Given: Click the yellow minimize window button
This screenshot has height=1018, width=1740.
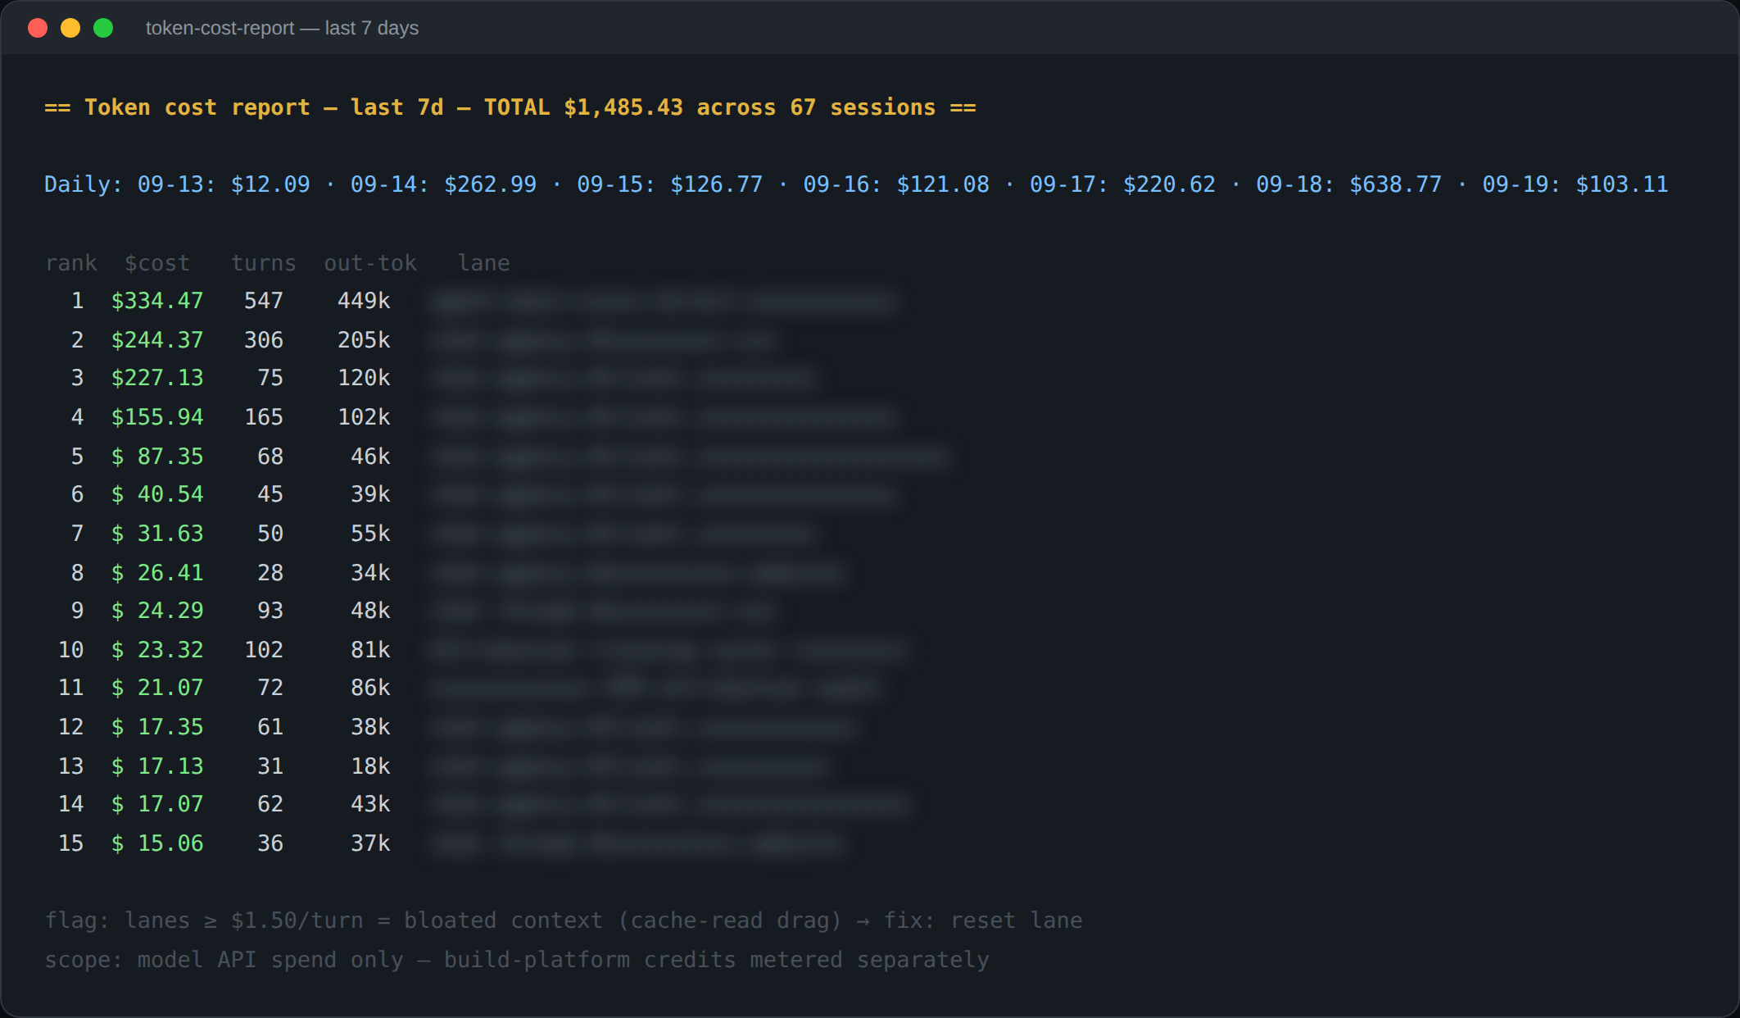Looking at the screenshot, I should coord(70,28).
